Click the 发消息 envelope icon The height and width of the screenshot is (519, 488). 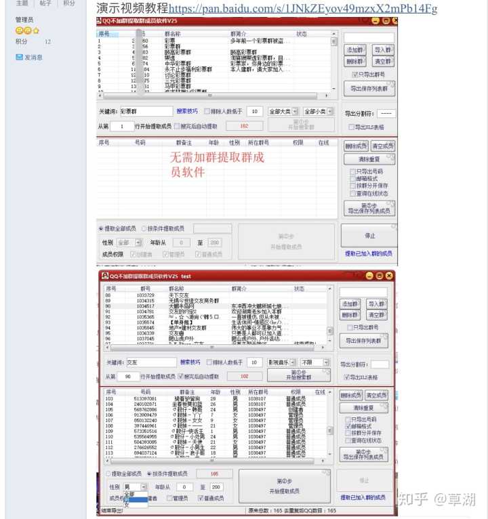[19, 57]
